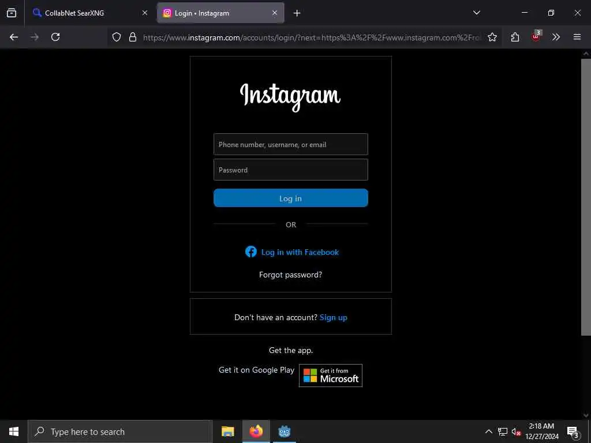Image resolution: width=591 pixels, height=443 pixels.
Task: Click the Facebook logo icon
Action: (251, 251)
